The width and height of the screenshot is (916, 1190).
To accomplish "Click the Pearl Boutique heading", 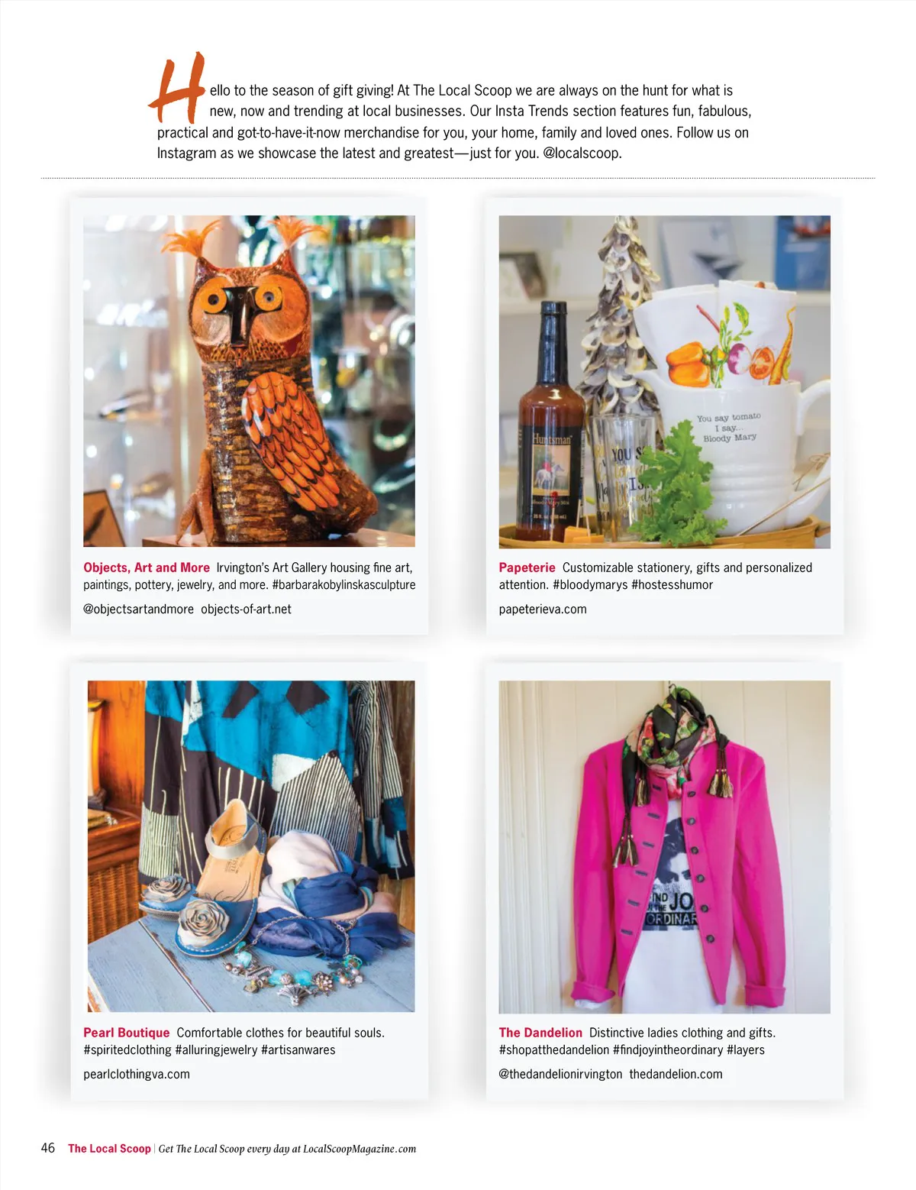I will pos(127,1033).
